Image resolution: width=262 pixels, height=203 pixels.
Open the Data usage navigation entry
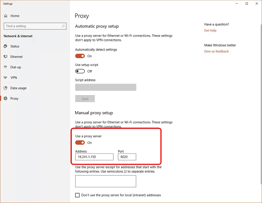19,88
